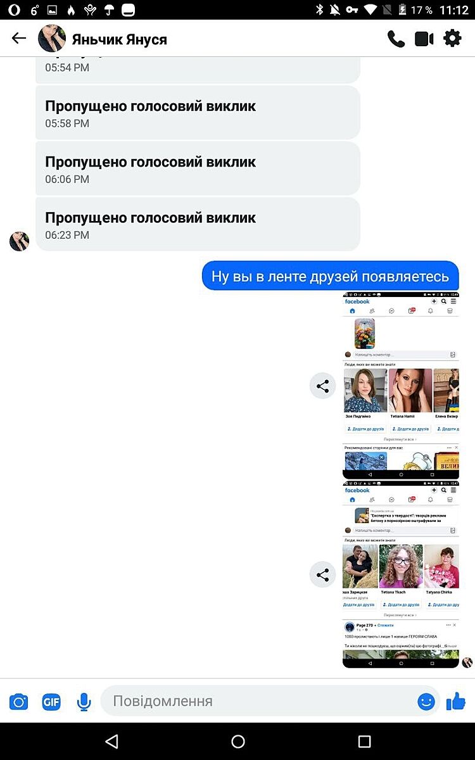This screenshot has width=475, height=760.
Task: Tap the microphone to record a voice message
Action: 84,702
